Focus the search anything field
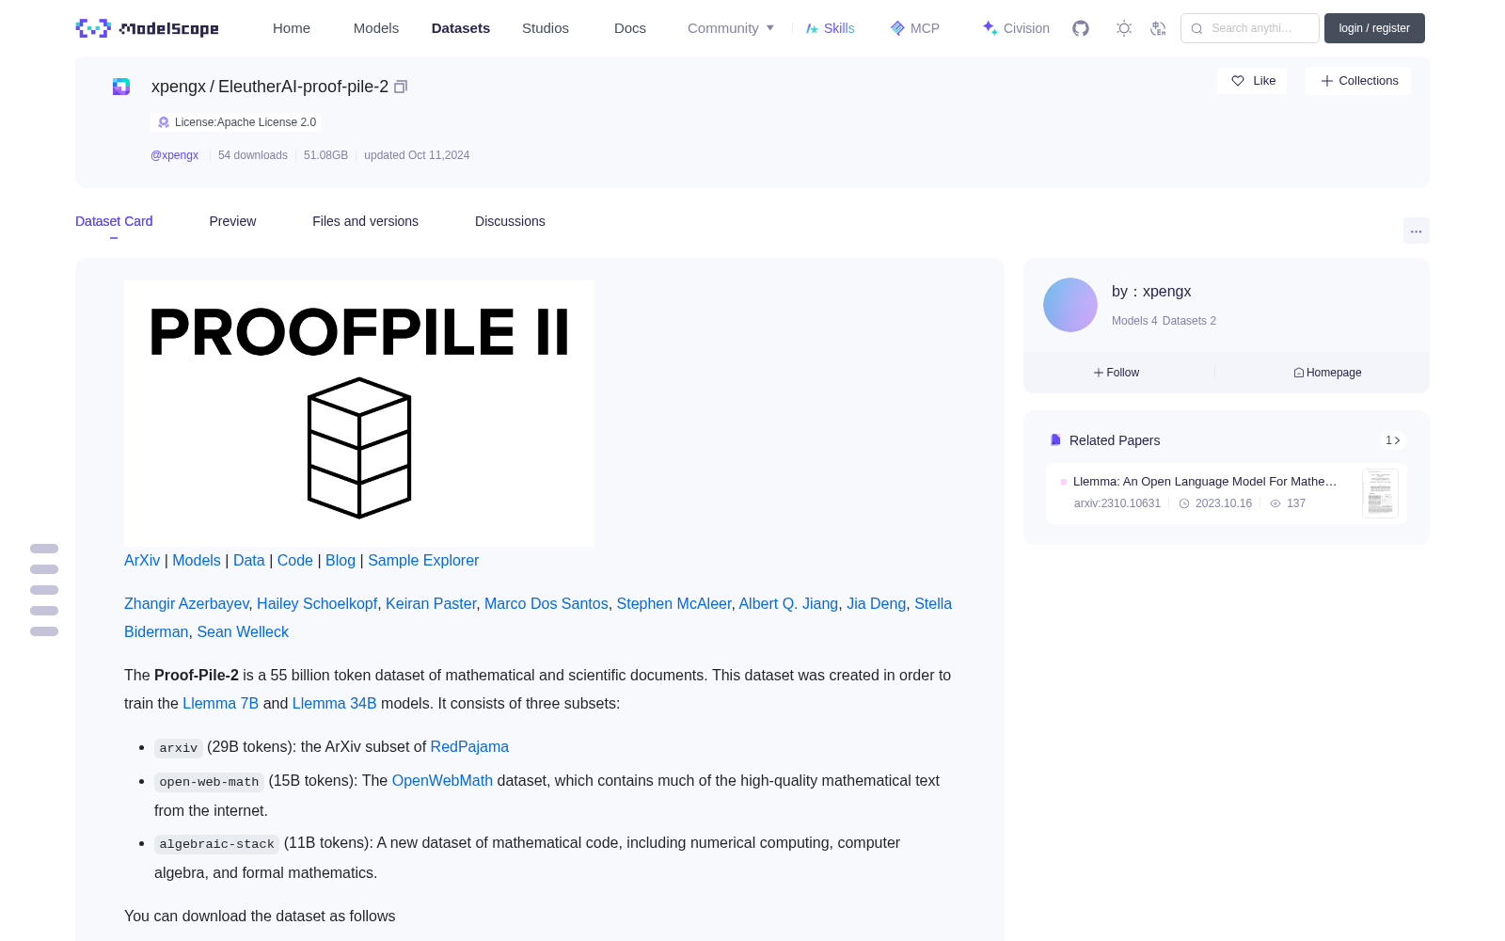Screen dimensions: 1505x941 click(x=1250, y=28)
